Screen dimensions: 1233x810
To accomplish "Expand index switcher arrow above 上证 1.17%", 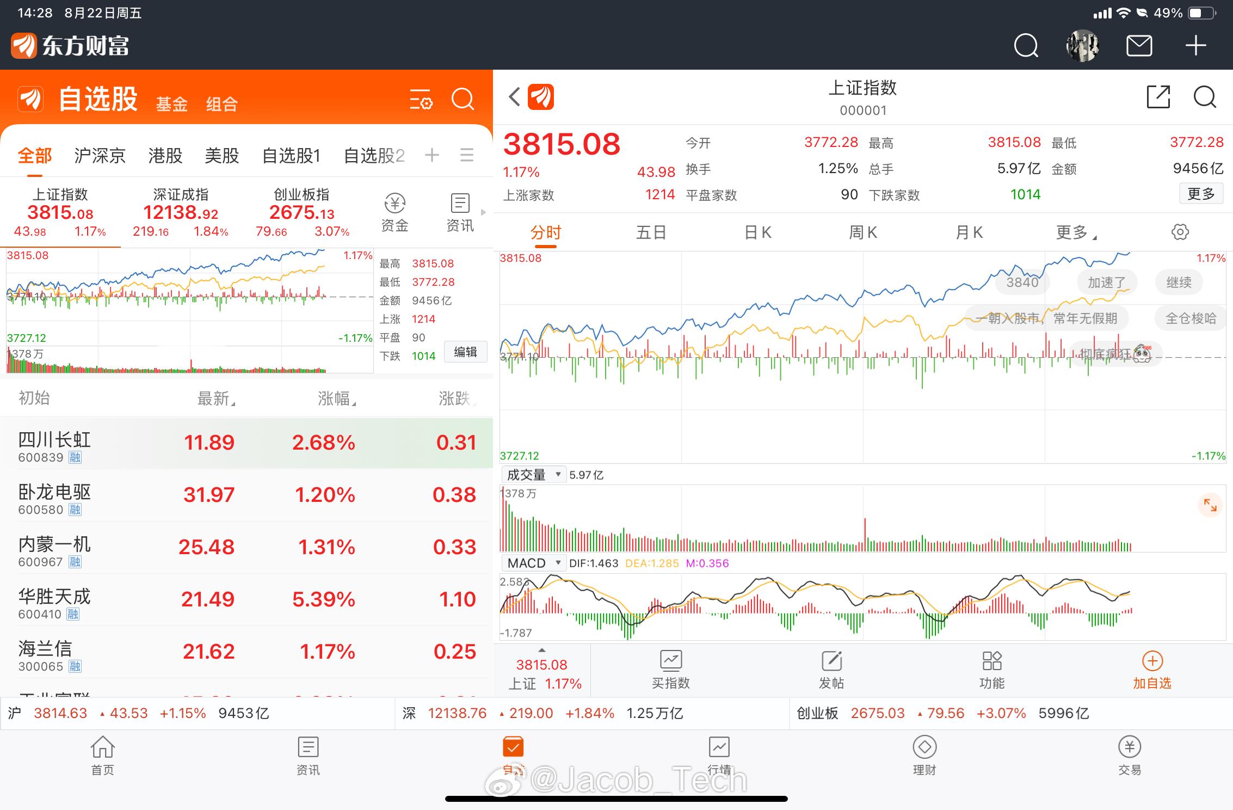I will pyautogui.click(x=541, y=650).
